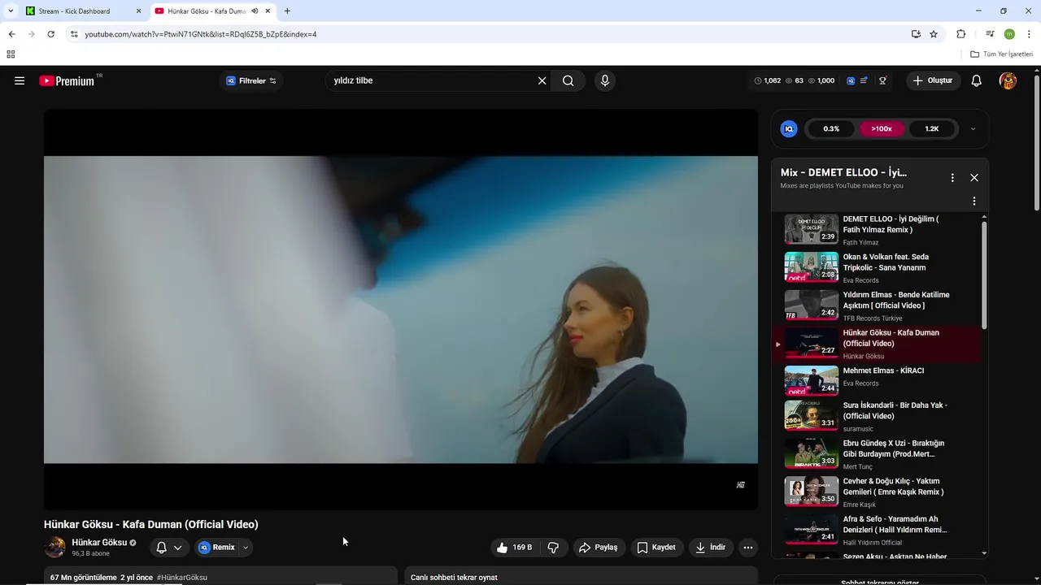The image size is (1041, 585).
Task: Mute the Hünkar Göksu tab via speaker icon
Action: 255,11
